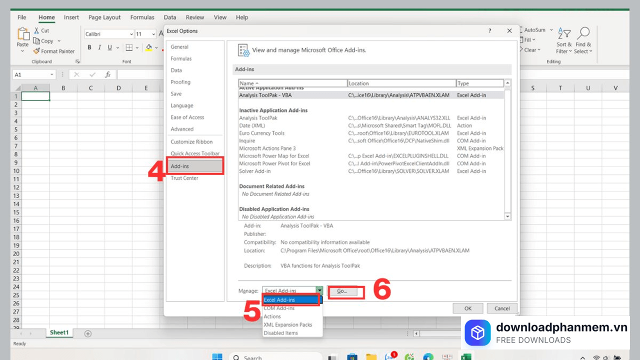Image resolution: width=640 pixels, height=360 pixels.
Task: Open Sort & Filter tool
Action: coord(564,41)
